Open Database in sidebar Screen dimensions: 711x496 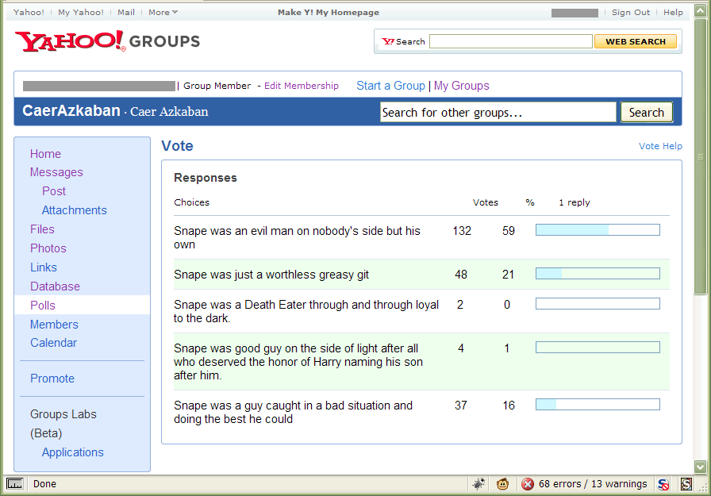(55, 286)
